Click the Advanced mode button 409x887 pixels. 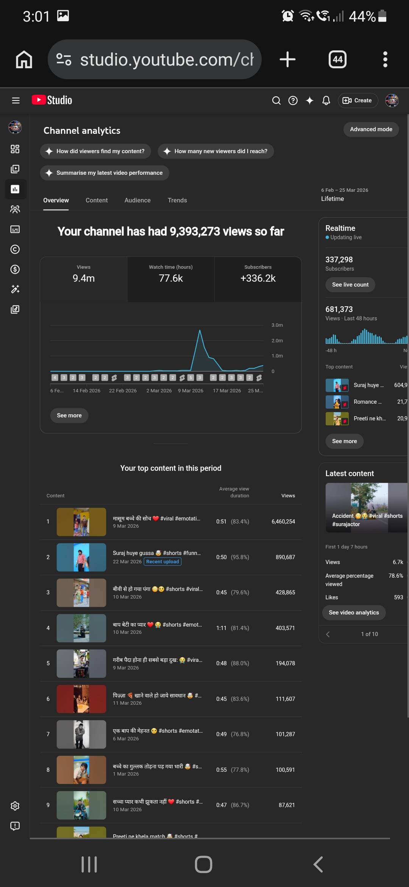371,129
